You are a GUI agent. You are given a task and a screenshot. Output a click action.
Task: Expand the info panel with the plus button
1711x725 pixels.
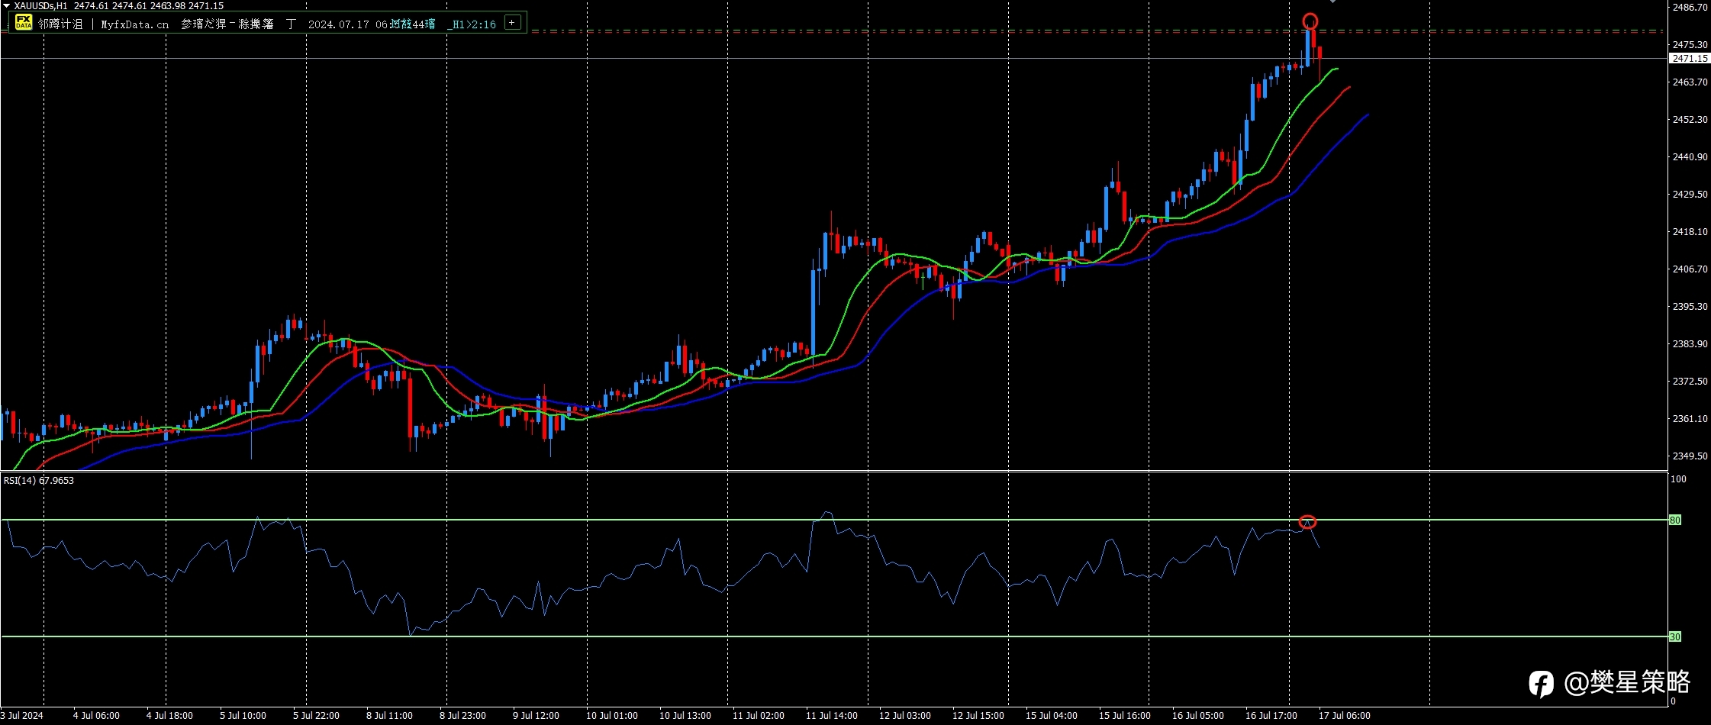click(511, 23)
